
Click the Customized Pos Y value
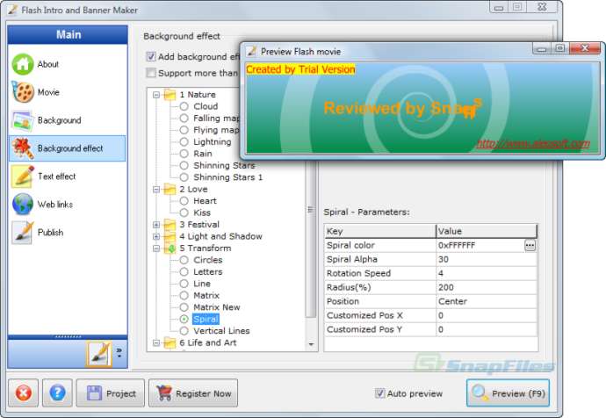tap(441, 329)
